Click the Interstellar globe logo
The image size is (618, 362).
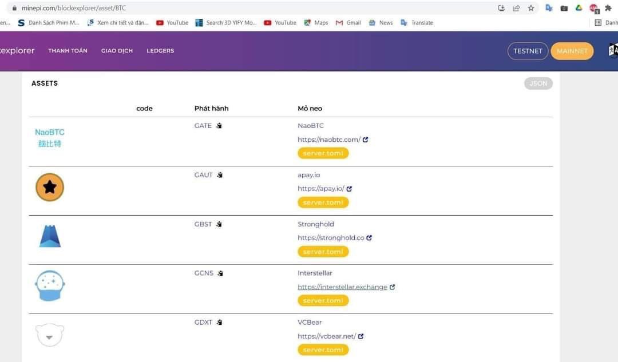point(50,285)
